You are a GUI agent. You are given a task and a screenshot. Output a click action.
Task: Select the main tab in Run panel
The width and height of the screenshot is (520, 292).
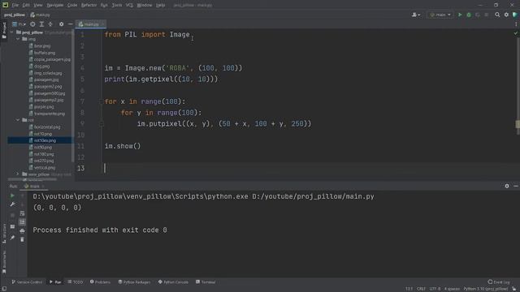coord(34,186)
